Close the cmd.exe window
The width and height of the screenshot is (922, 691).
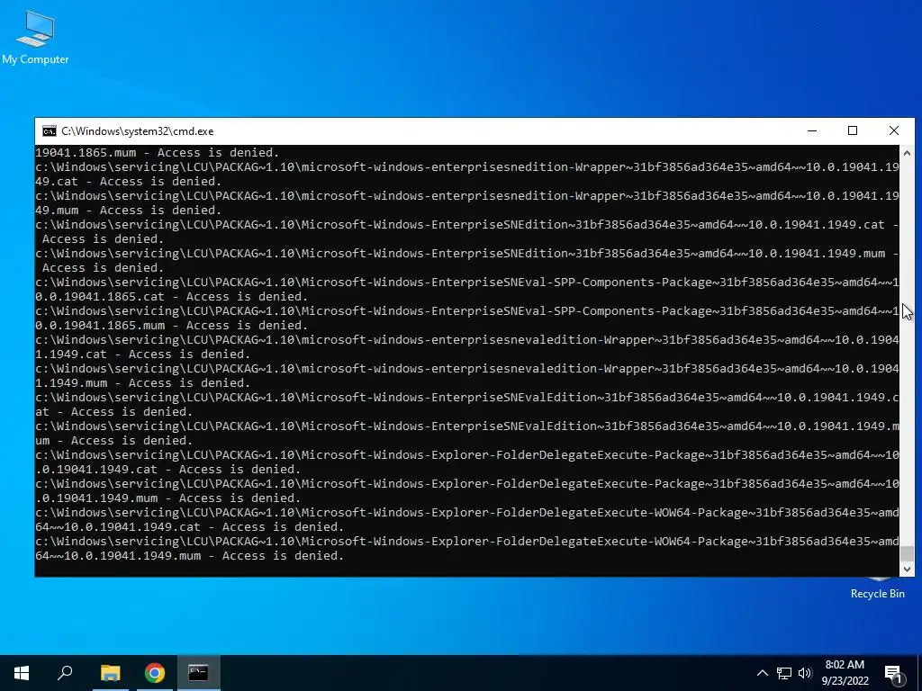tap(894, 131)
